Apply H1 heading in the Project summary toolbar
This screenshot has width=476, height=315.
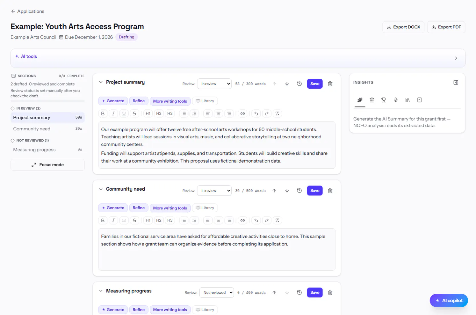coord(148,114)
